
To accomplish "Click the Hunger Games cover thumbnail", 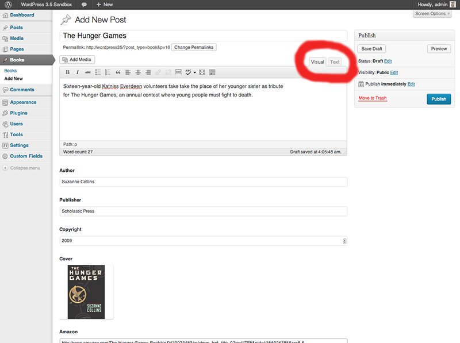I will 86,292.
